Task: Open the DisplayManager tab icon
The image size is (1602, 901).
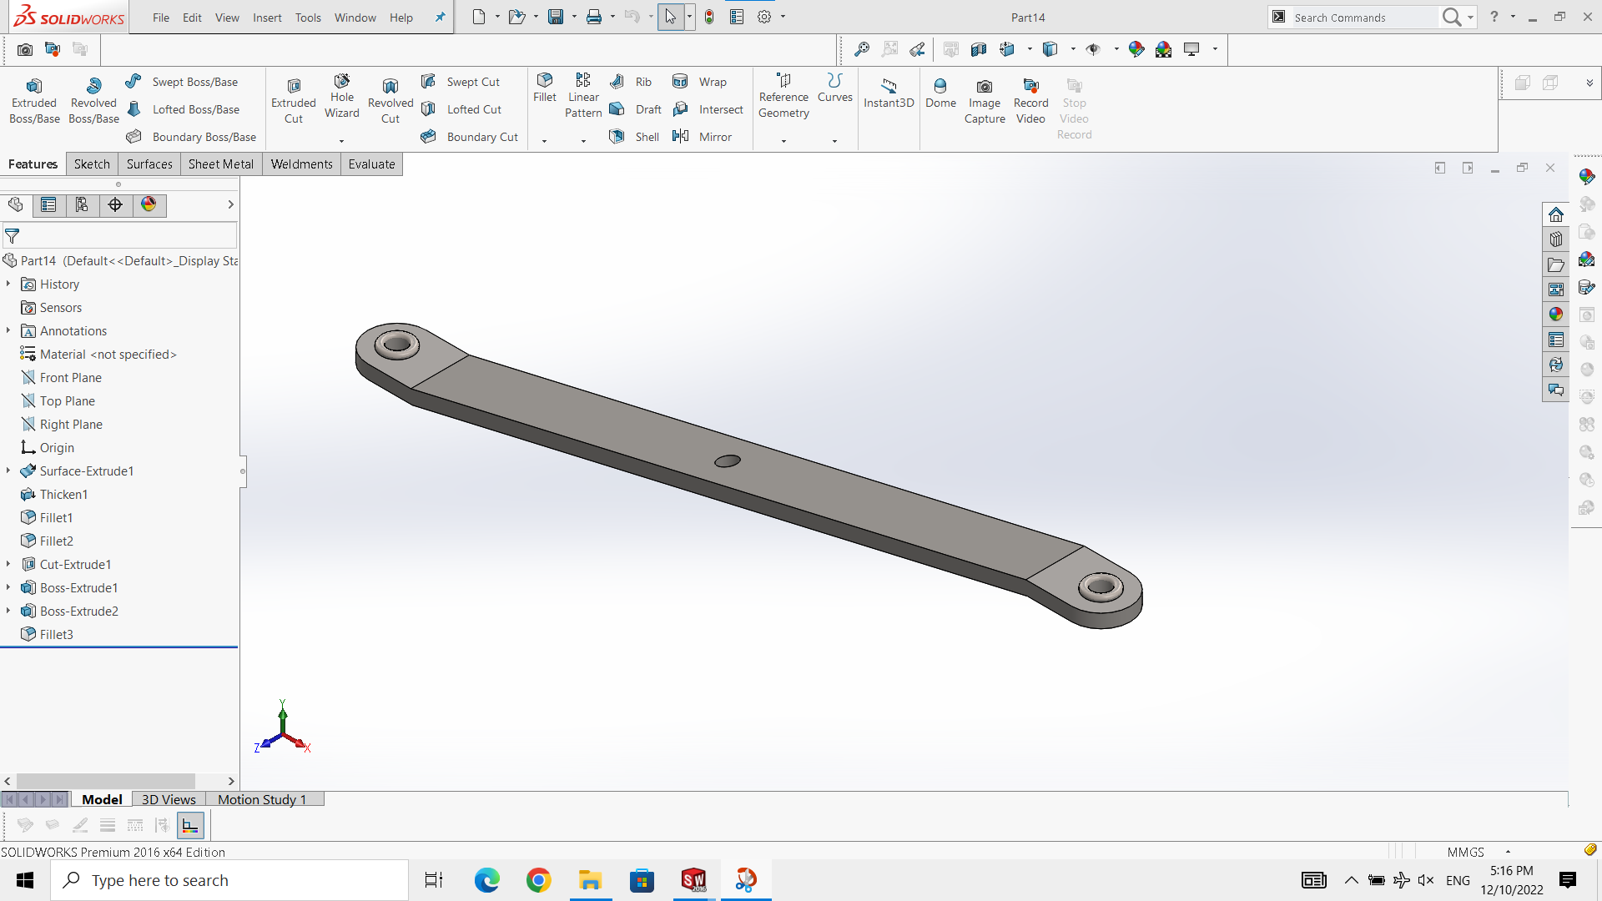Action: (149, 204)
